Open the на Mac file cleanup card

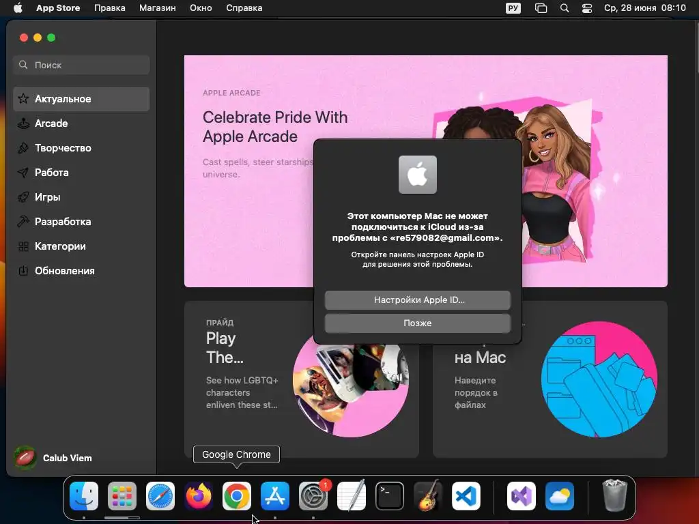point(550,379)
